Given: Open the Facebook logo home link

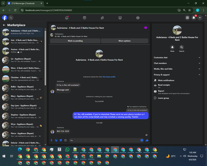Looking at the screenshot, I should (x=5, y=18).
